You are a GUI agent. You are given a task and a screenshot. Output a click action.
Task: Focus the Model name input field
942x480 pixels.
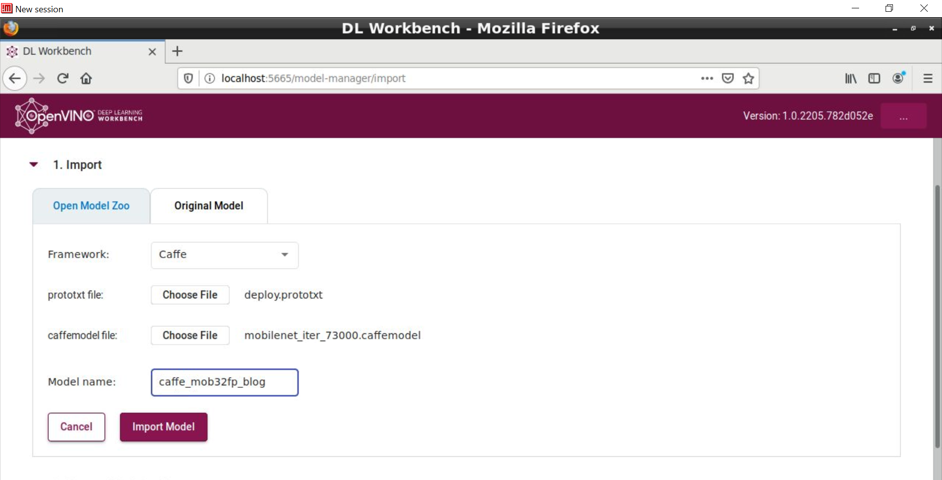[225, 382]
